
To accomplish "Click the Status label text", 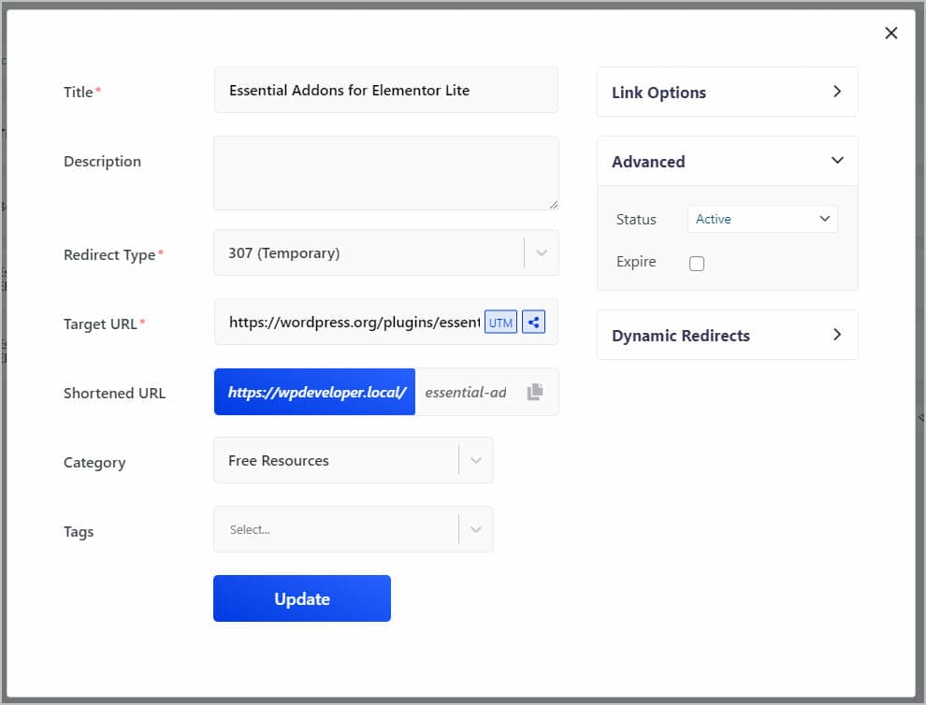I will click(636, 220).
